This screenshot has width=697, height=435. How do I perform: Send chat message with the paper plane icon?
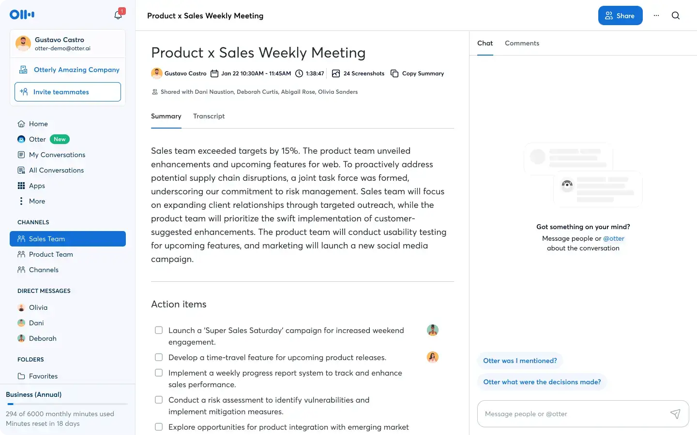coord(676,414)
